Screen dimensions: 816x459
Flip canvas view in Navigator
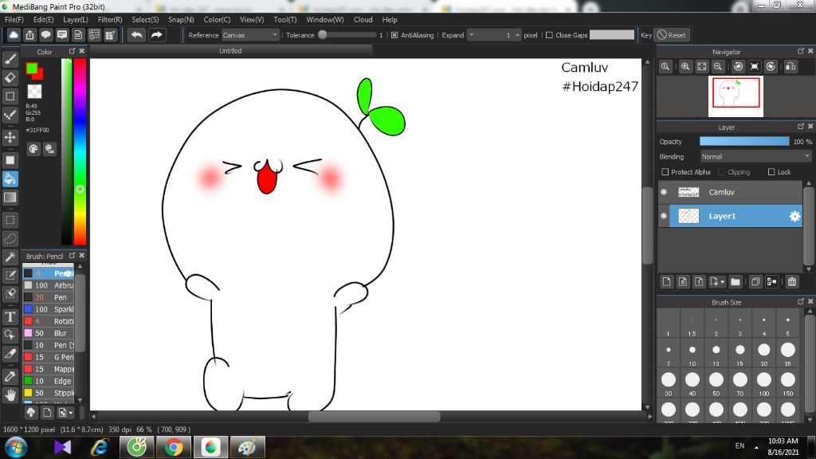[790, 67]
